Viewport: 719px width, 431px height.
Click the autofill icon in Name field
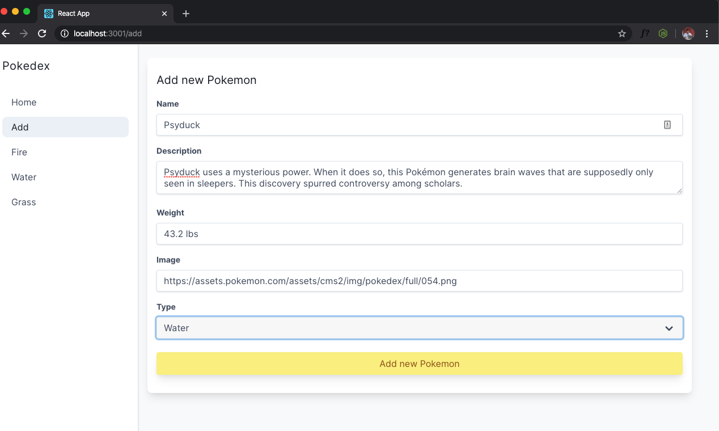[x=667, y=125]
